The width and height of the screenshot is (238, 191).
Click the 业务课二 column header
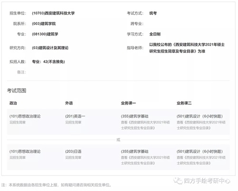(x=184, y=103)
